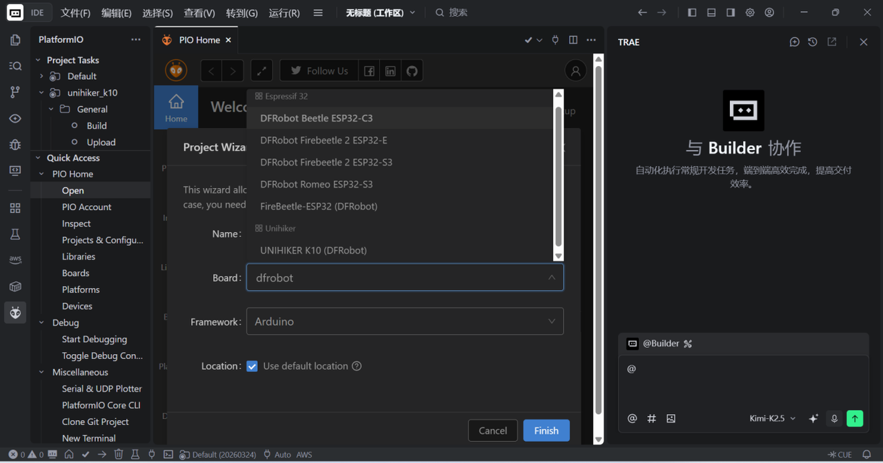
Task: Select DFRobot Firebeetle 2 ESP32-S3 board option
Action: point(401,163)
